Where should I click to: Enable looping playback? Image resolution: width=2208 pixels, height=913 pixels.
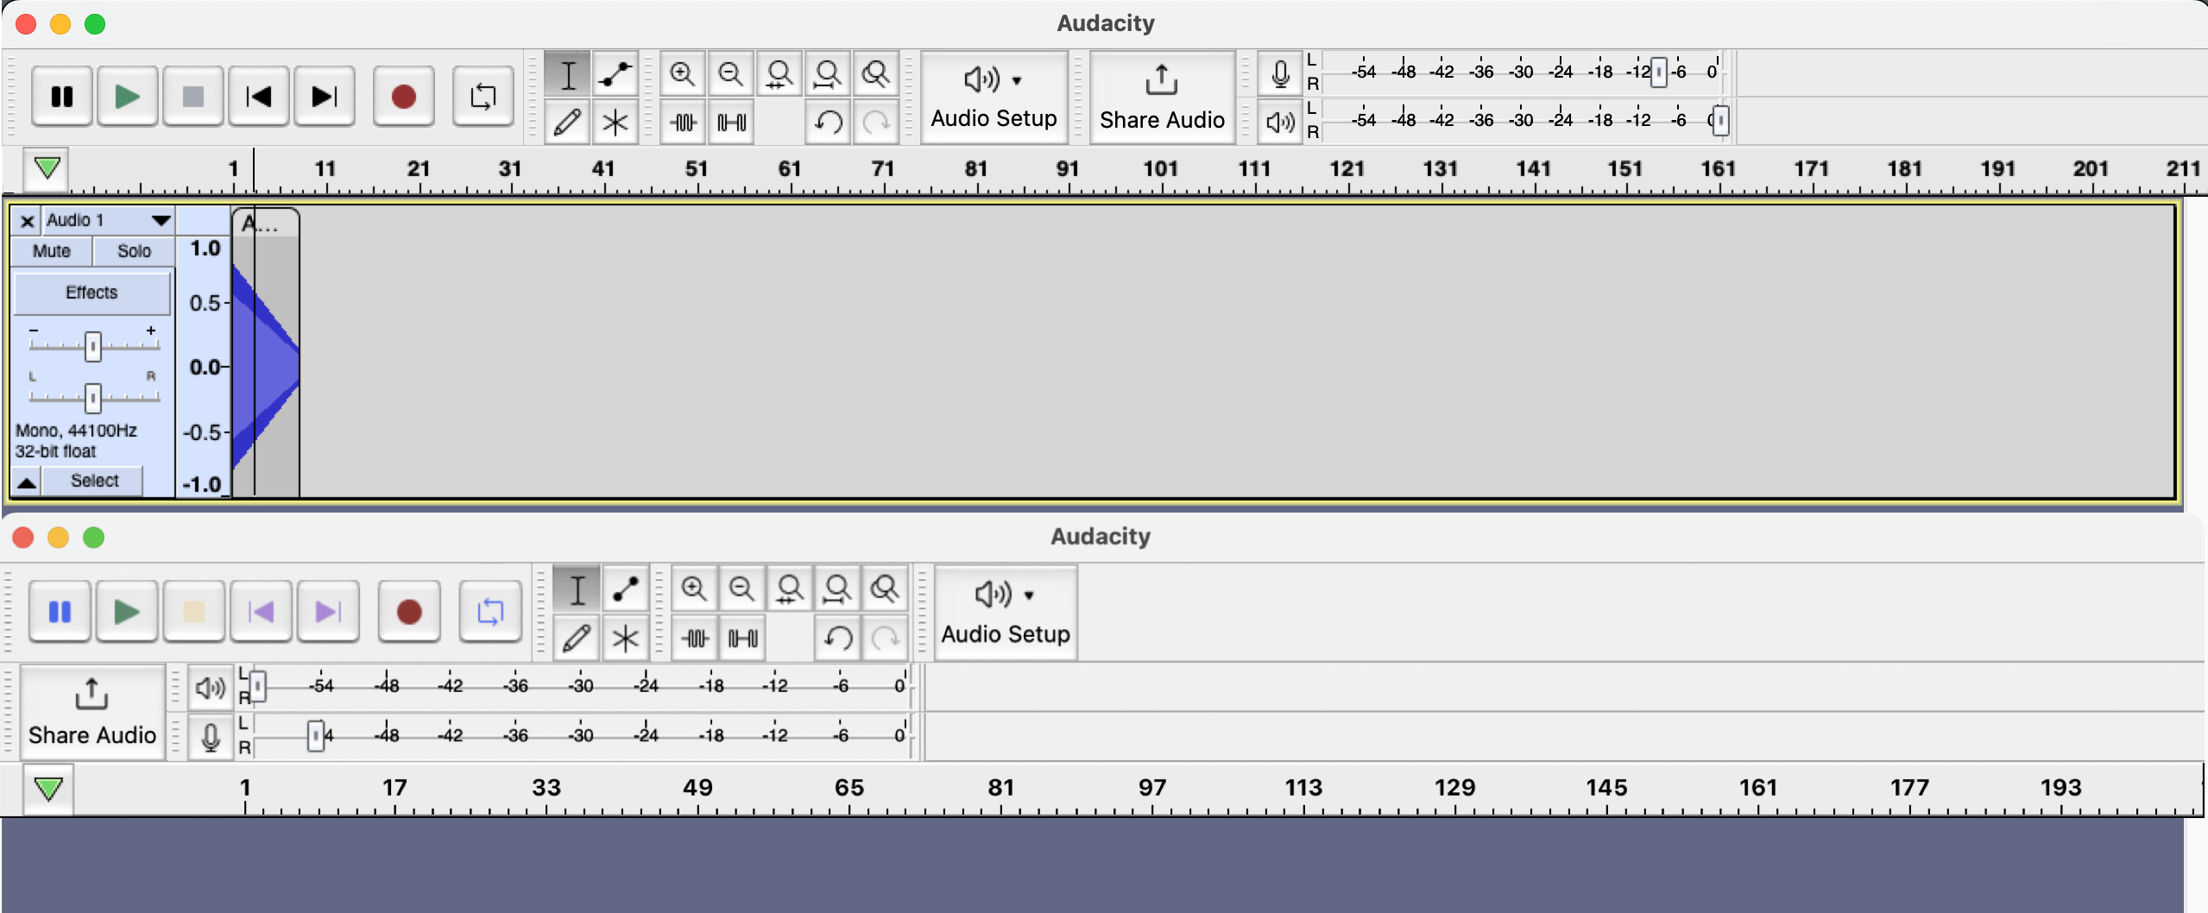[x=482, y=96]
